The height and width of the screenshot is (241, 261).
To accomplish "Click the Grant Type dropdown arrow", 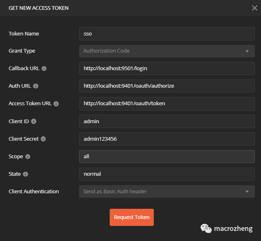I will click(x=247, y=51).
